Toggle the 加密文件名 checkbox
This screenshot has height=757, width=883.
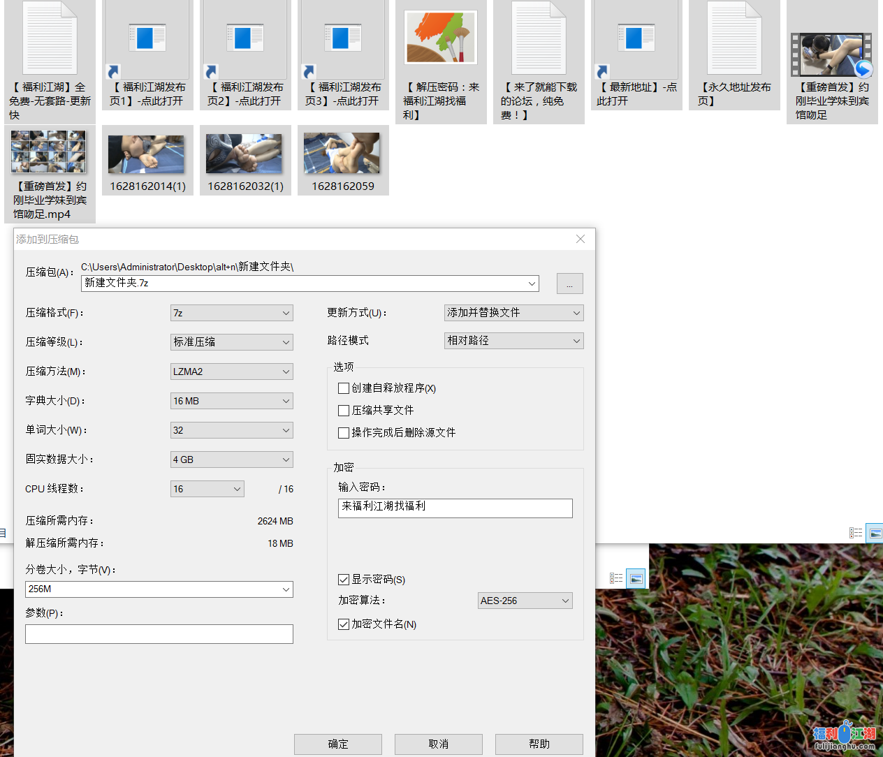(x=344, y=624)
